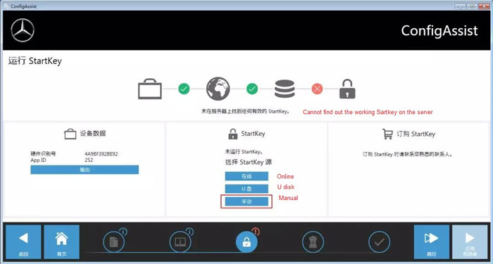Click the globe server icon in progress flow
The image size is (493, 264).
(218, 89)
